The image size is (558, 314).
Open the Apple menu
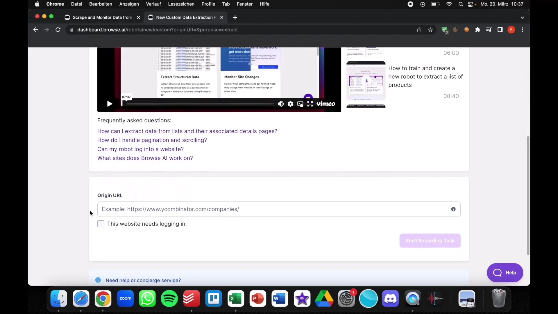tap(37, 4)
